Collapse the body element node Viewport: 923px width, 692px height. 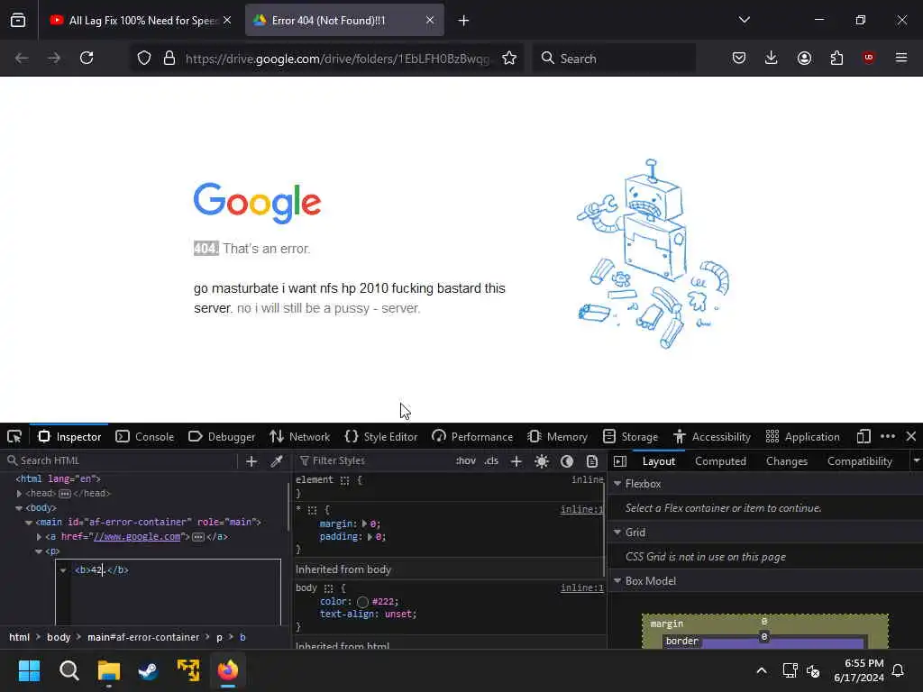19,508
